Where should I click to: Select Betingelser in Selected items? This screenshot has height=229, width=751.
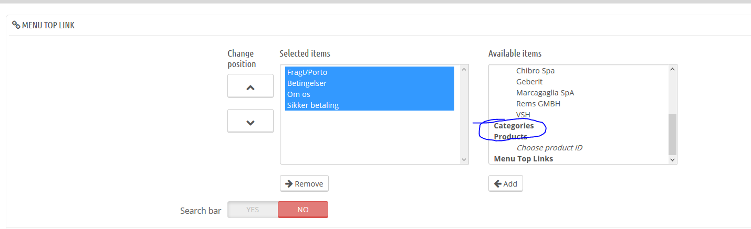pos(307,83)
